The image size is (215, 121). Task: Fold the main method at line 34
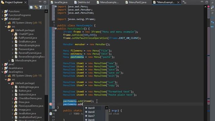point(56,111)
